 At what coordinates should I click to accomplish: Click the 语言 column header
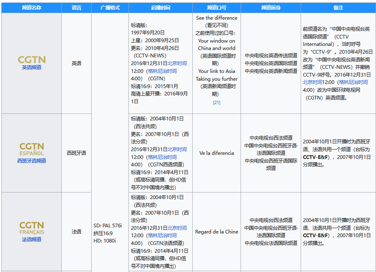(77, 8)
